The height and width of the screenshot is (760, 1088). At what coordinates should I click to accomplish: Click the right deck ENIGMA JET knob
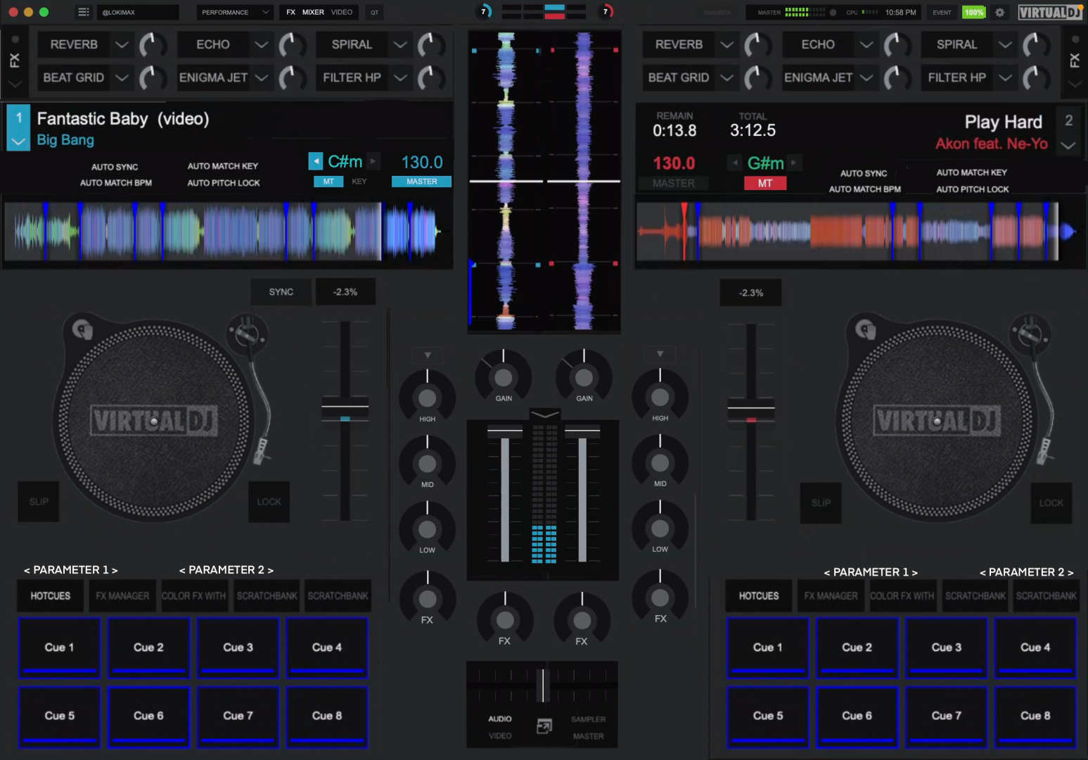click(x=897, y=77)
